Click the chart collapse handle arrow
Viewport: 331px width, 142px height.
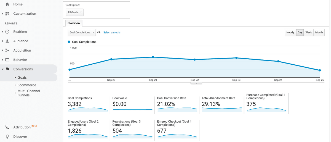coord(196,83)
